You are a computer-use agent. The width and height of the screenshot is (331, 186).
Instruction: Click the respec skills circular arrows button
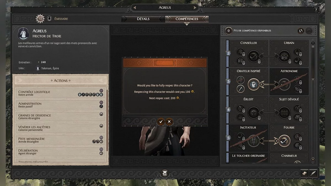click(301, 31)
